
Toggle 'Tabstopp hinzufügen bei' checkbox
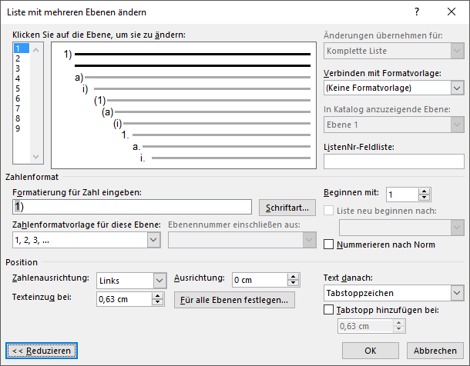click(330, 311)
